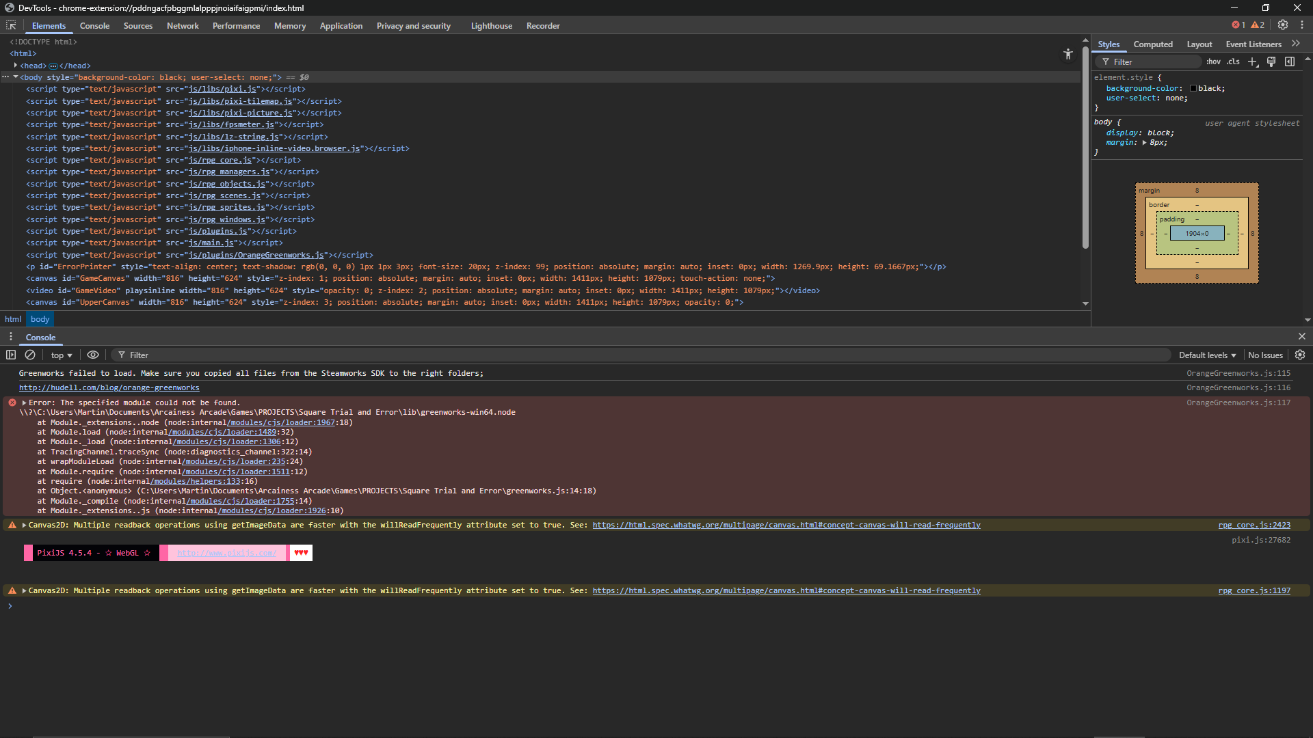Select the html breadcrumb item
The height and width of the screenshot is (738, 1313).
pos(13,319)
